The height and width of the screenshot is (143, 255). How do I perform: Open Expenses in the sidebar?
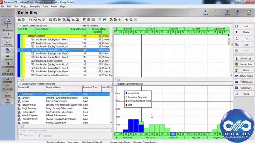point(8,80)
